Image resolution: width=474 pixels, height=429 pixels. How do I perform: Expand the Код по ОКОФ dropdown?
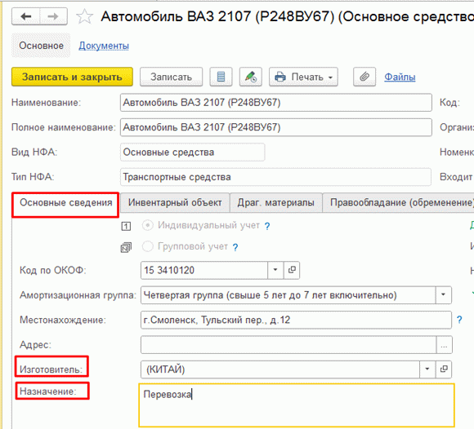pos(275,270)
